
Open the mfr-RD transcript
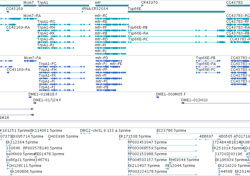pos(101,39)
